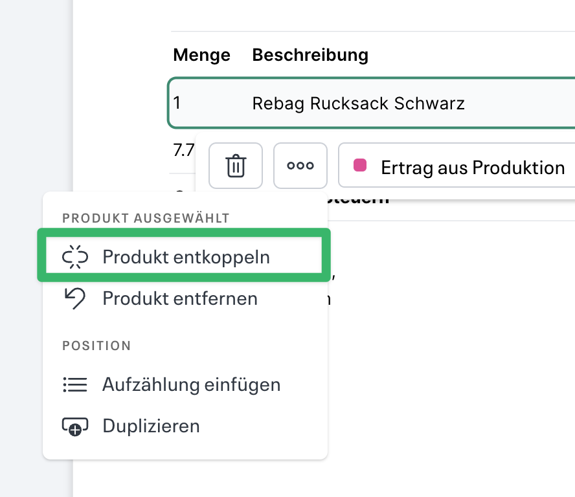
Task: Click the duplicate icon beside Duplizieren
Action: [75, 426]
